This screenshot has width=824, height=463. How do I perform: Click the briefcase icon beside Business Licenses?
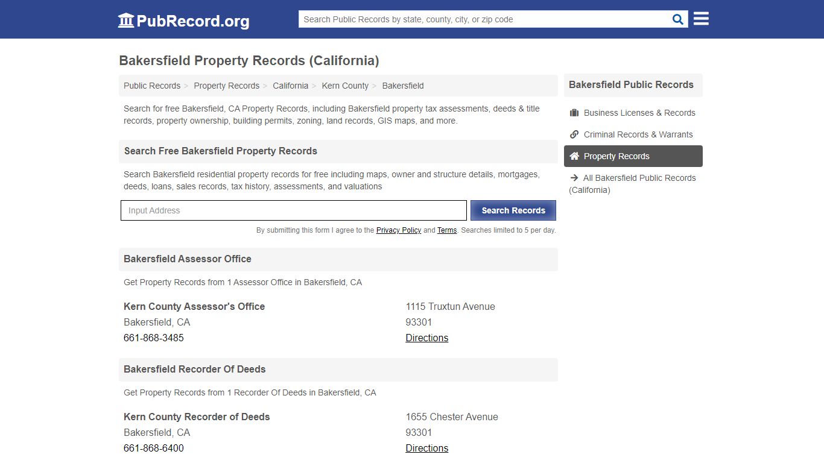click(574, 113)
